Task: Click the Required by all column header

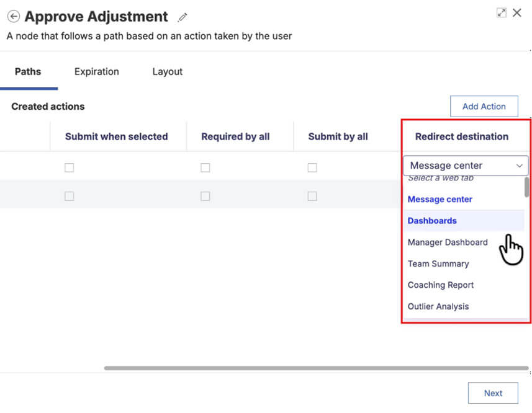Action: click(x=235, y=136)
